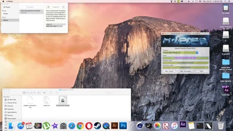Screen dimensions: 233x131
Task: Click the Gen. activation button
Action: tap(186, 71)
